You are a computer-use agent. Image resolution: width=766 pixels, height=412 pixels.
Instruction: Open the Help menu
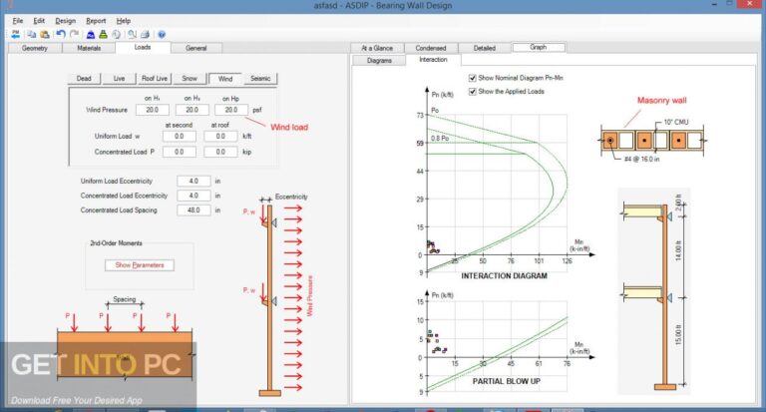click(123, 21)
